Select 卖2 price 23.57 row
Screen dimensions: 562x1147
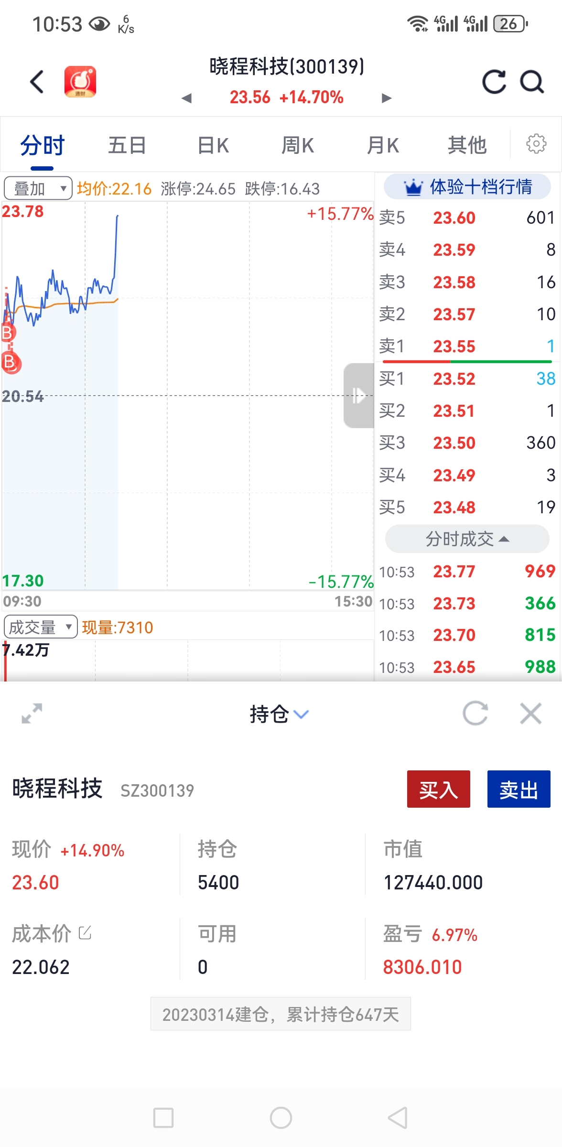(467, 314)
